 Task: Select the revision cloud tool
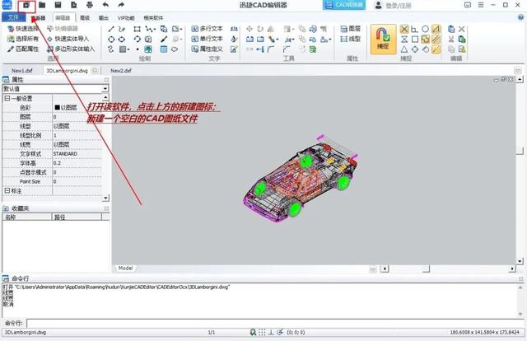coord(175,49)
